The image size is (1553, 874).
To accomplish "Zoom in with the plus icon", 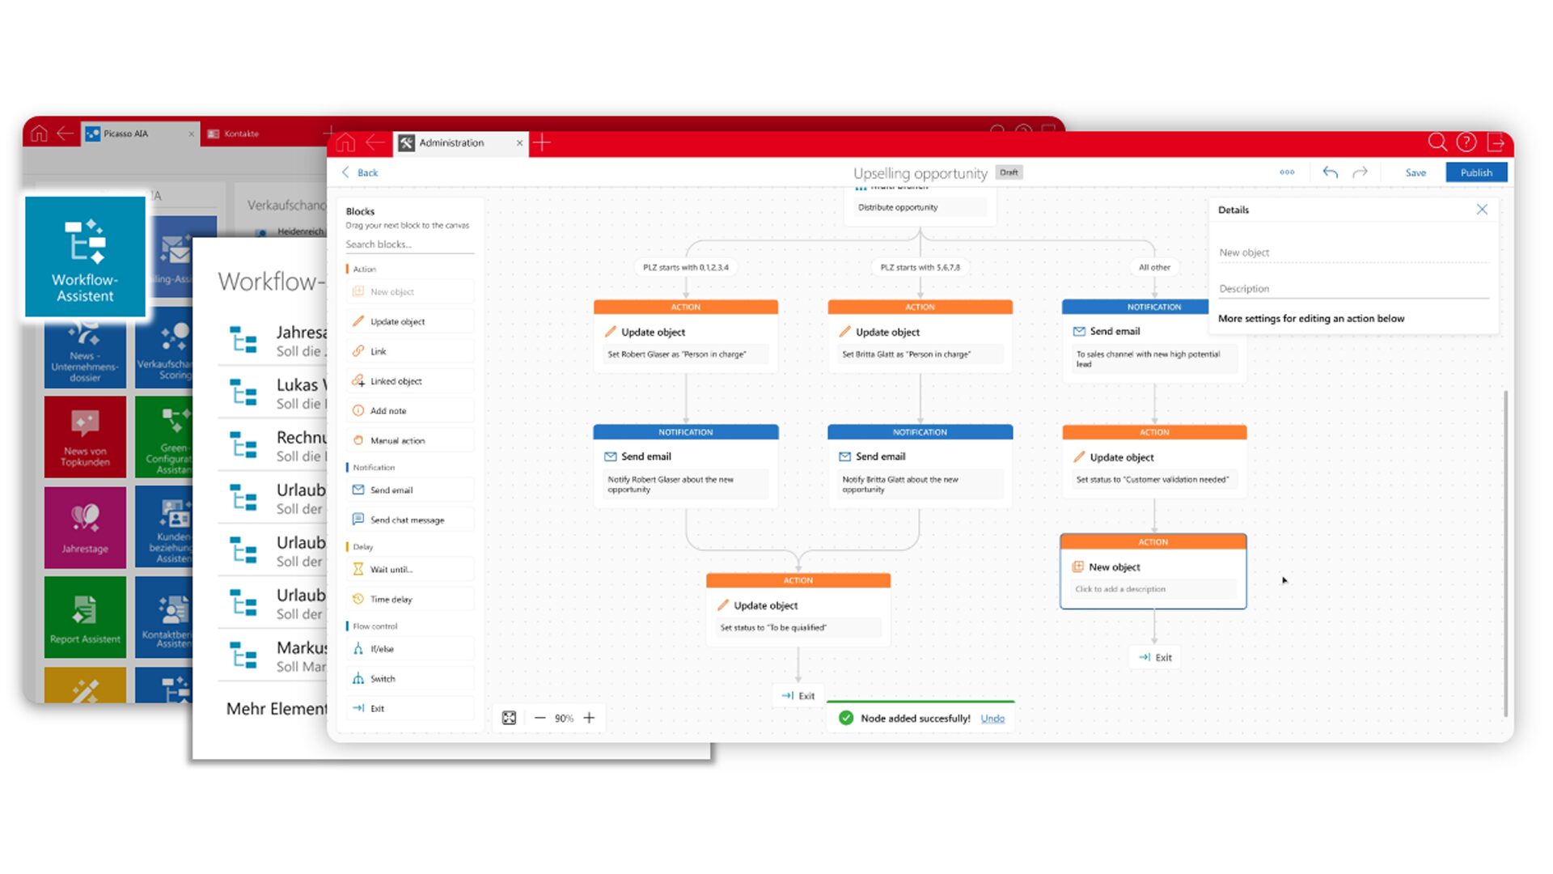I will tap(590, 718).
